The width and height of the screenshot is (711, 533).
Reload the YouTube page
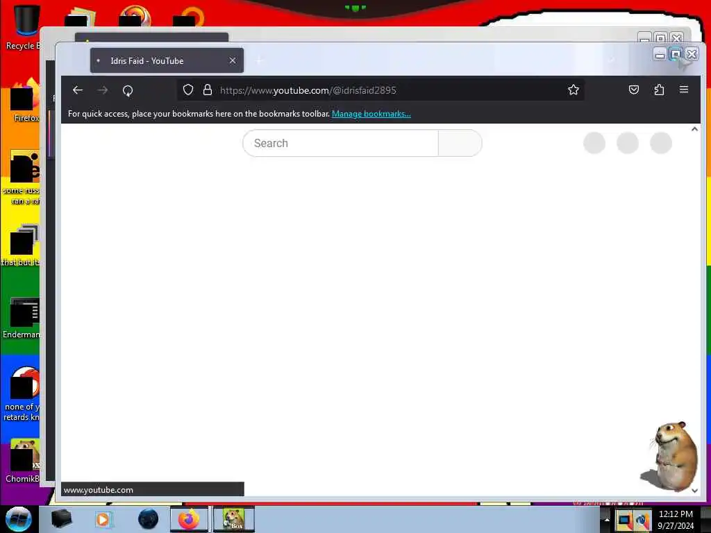(x=128, y=91)
